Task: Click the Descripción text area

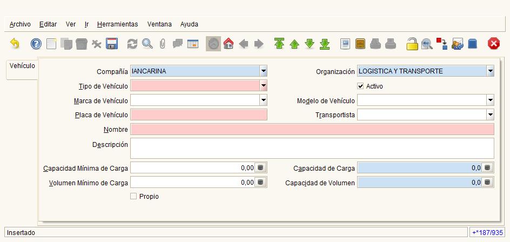Action: tap(312, 149)
